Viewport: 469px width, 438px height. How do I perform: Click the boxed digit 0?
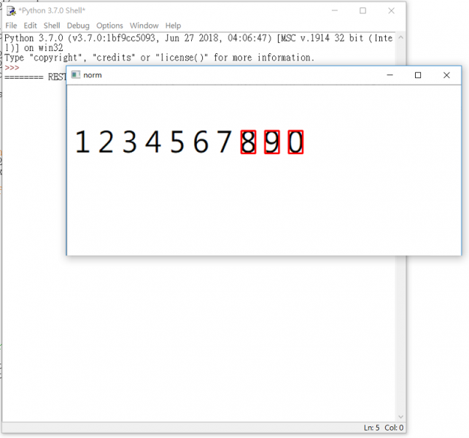pos(295,142)
